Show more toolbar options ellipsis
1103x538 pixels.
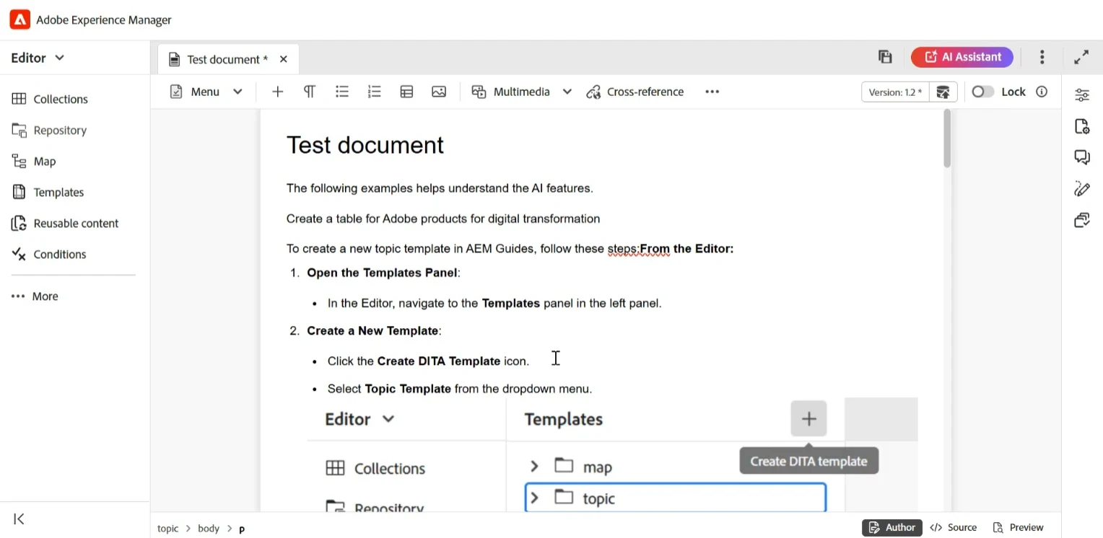(712, 92)
